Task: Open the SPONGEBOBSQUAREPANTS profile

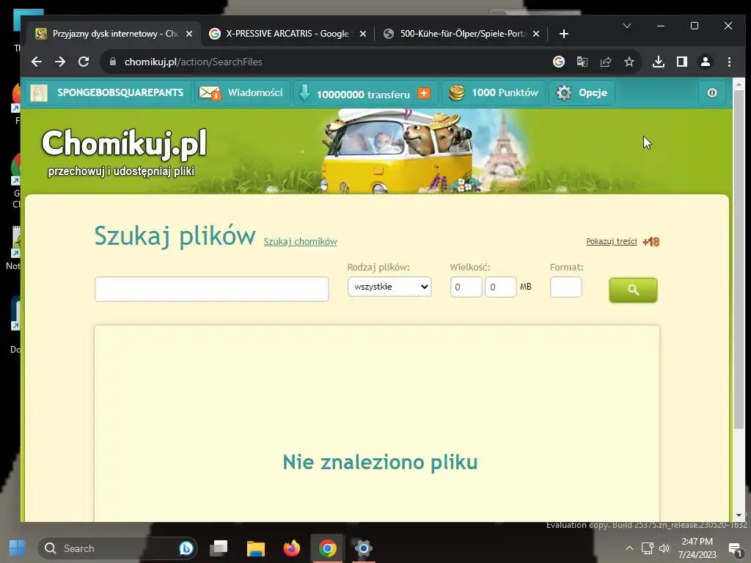Action: pos(120,92)
